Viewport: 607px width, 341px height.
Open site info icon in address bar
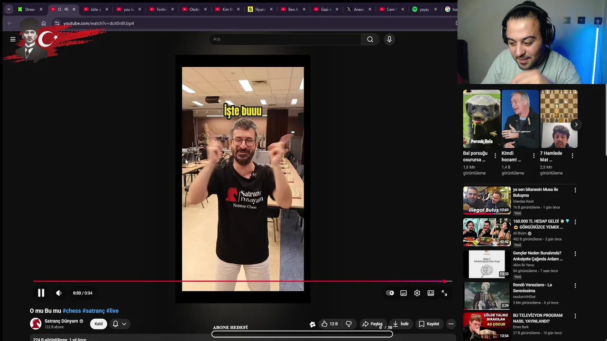[57, 23]
